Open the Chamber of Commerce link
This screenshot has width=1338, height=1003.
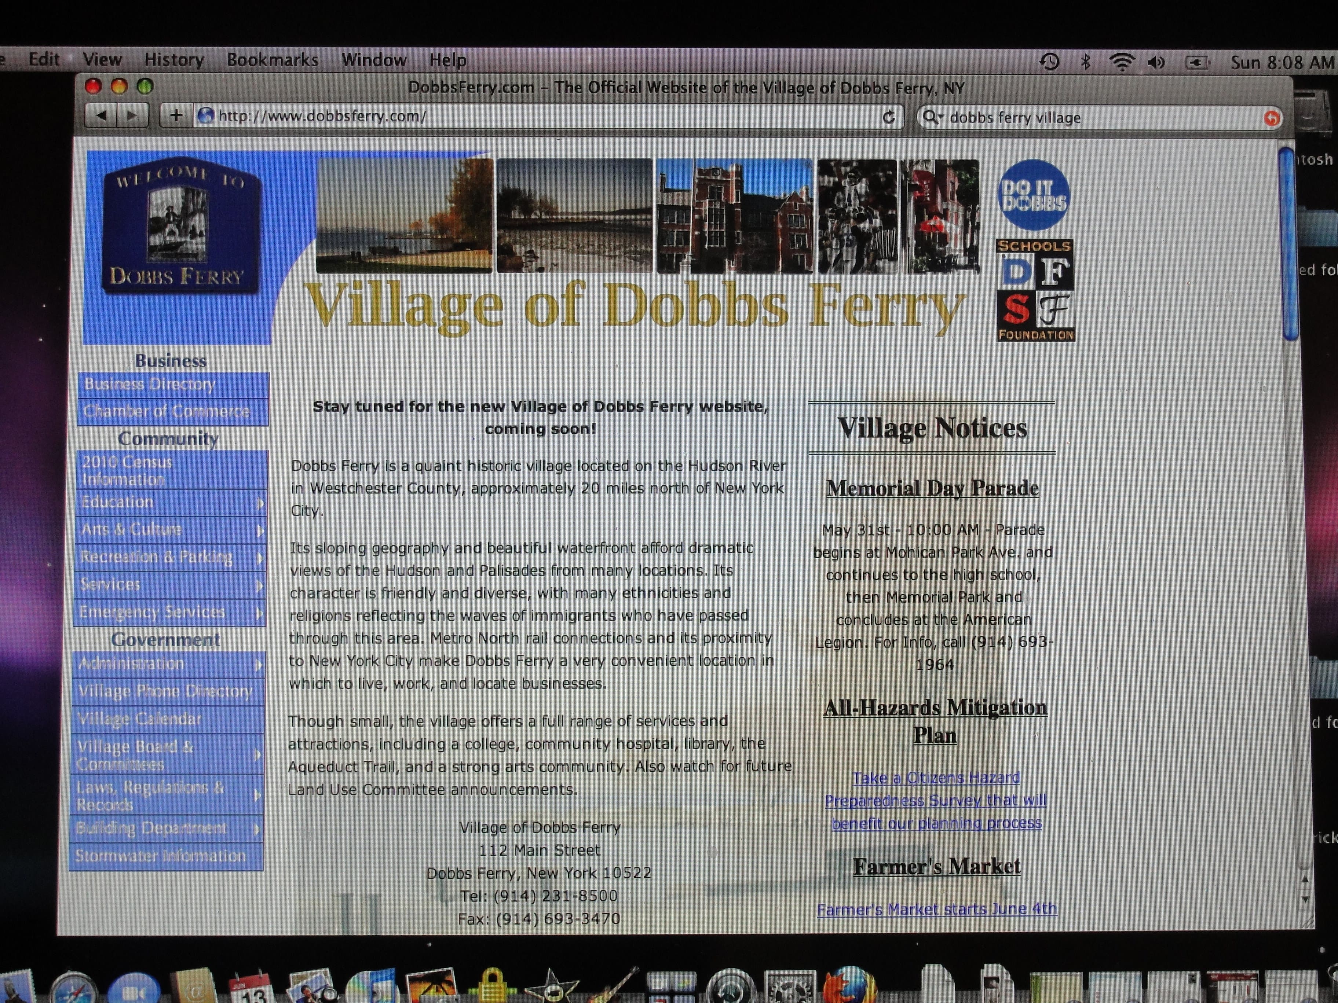pyautogui.click(x=173, y=412)
